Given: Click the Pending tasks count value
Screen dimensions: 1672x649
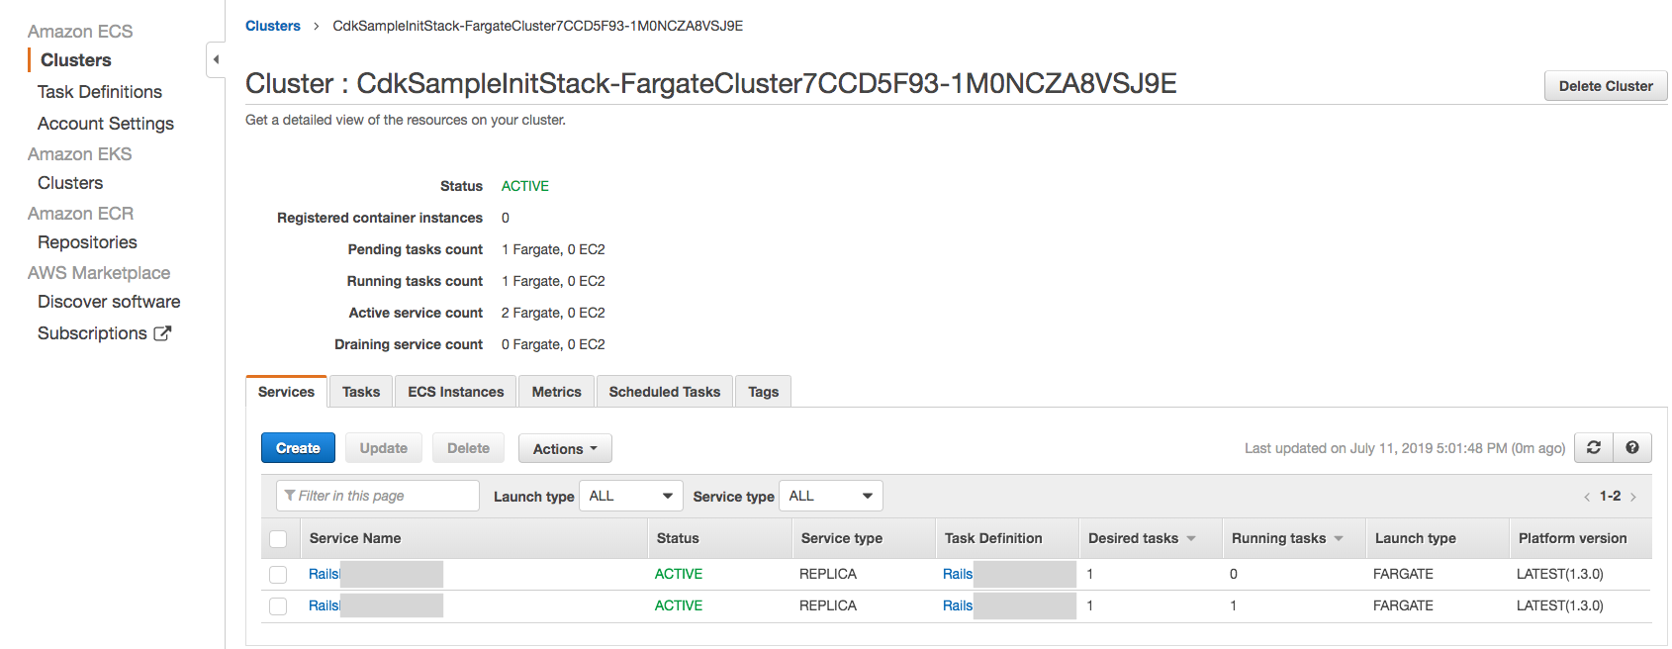Looking at the screenshot, I should coord(553,249).
